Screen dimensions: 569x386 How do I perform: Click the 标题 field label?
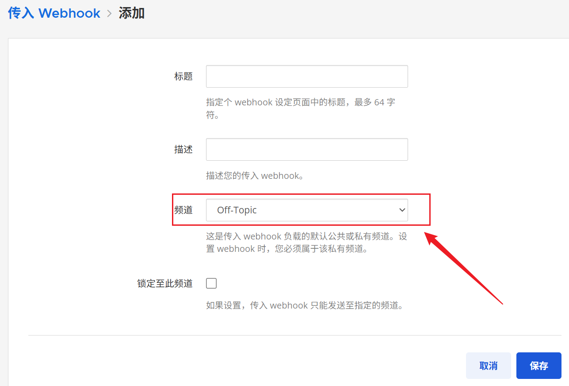point(183,77)
